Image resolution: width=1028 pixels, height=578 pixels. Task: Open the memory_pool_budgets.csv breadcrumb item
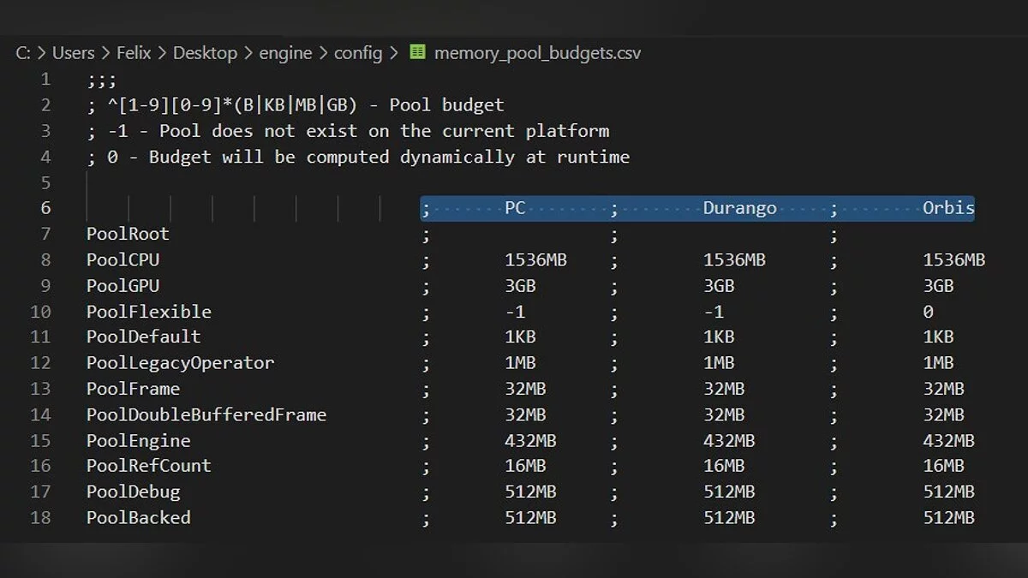[x=537, y=53]
